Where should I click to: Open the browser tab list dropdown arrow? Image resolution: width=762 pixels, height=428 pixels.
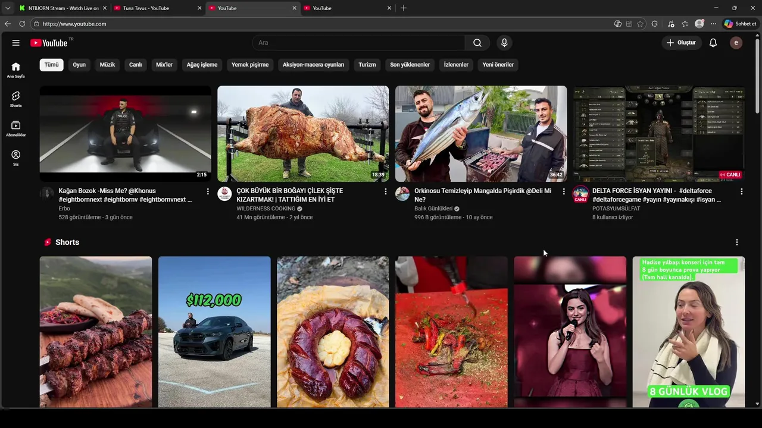pyautogui.click(x=8, y=8)
